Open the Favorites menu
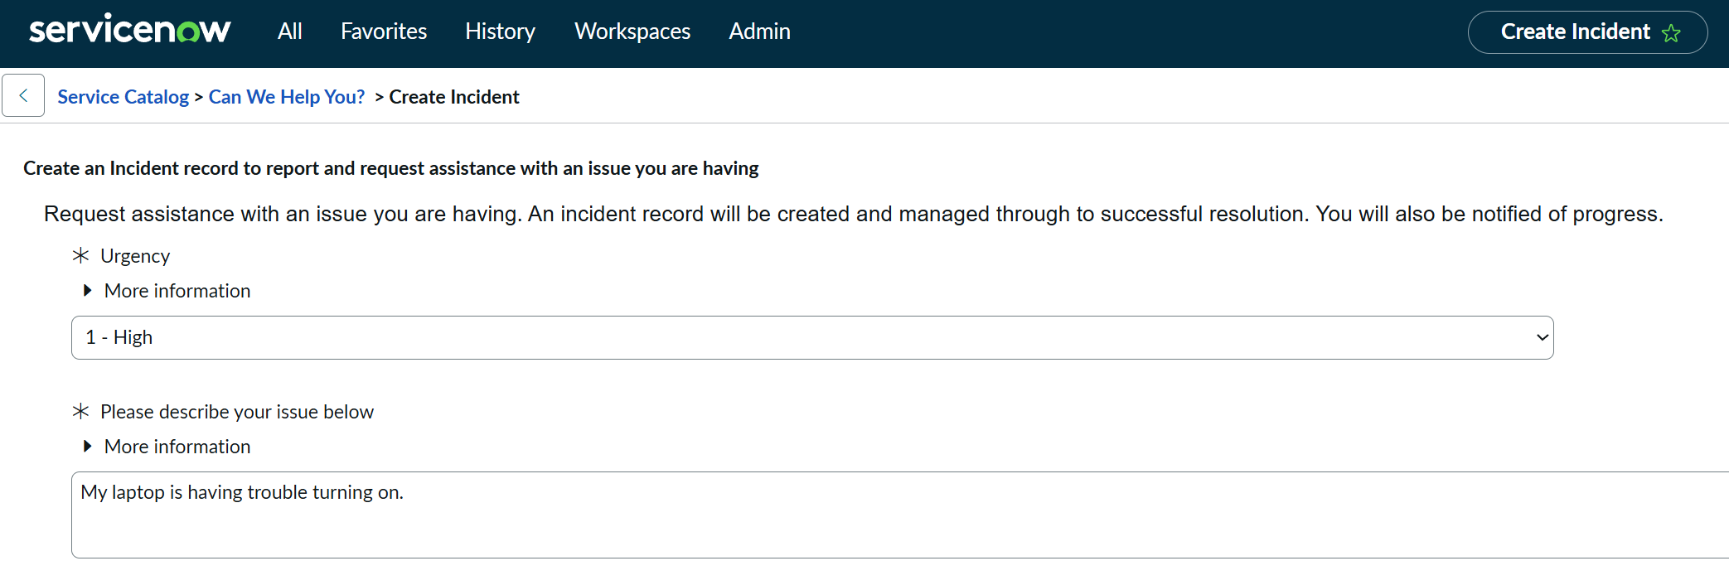Image resolution: width=1729 pixels, height=585 pixels. 384,31
